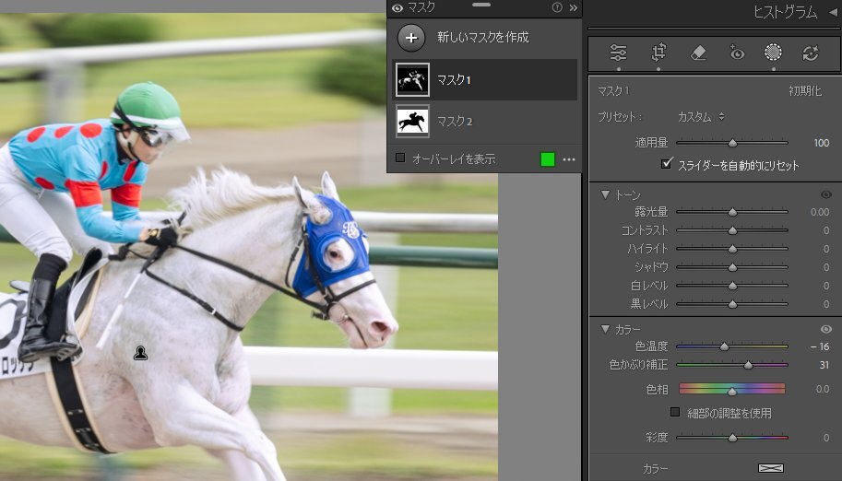Click the green overlay color swatch

(548, 159)
